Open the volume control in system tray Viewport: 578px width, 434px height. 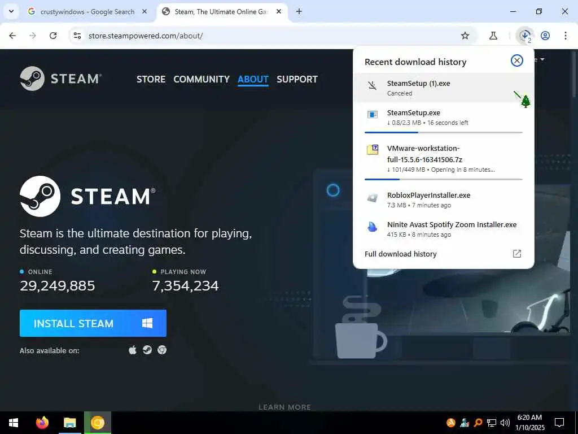(505, 423)
